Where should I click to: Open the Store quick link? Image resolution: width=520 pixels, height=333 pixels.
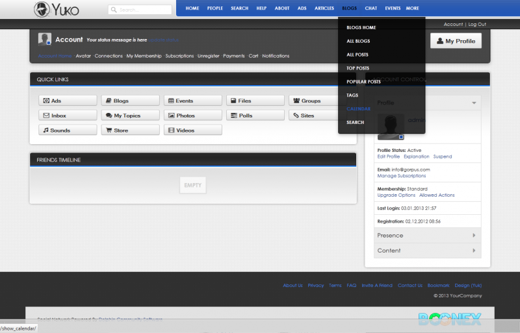131,130
